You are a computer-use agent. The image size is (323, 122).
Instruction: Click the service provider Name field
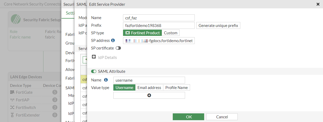pyautogui.click(x=159, y=18)
